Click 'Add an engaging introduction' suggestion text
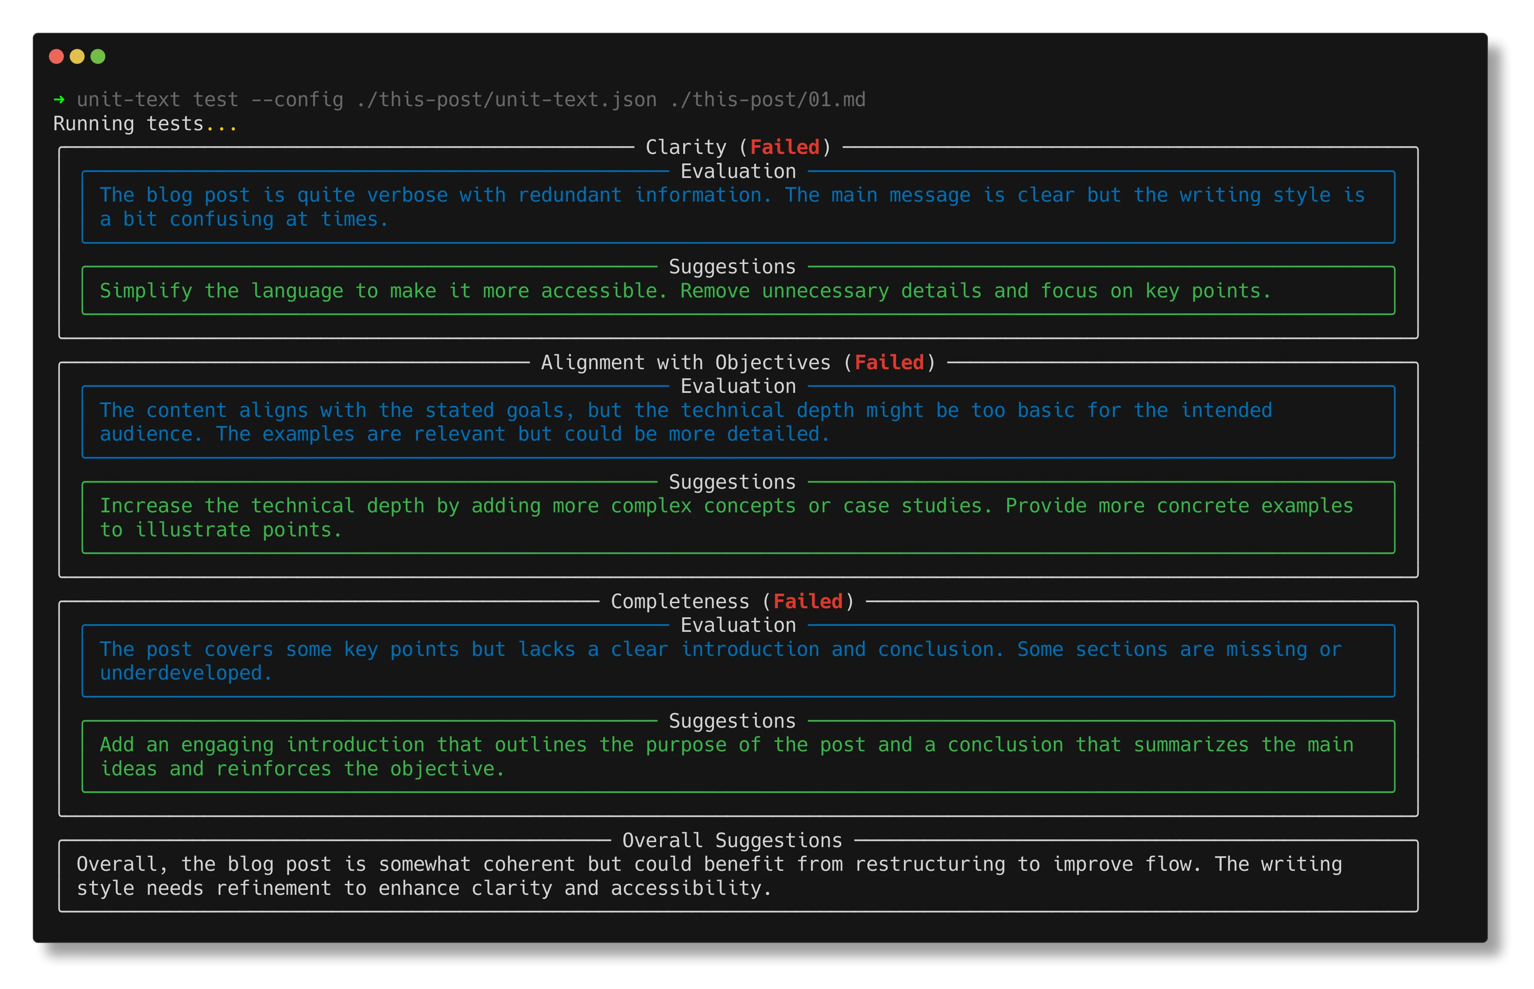 [x=262, y=744]
